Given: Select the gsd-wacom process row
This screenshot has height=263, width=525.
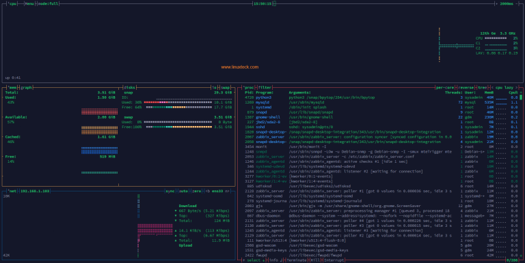Looking at the screenshot, I should pyautogui.click(x=381, y=245).
